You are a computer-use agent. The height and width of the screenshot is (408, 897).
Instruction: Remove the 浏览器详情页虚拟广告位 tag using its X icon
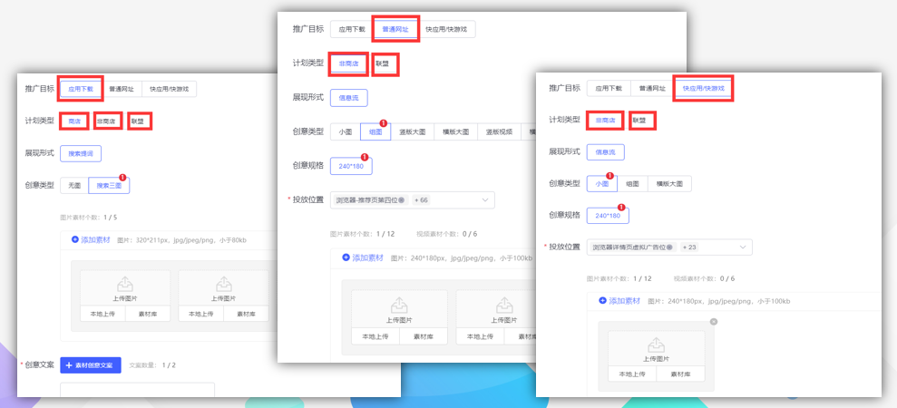point(668,247)
